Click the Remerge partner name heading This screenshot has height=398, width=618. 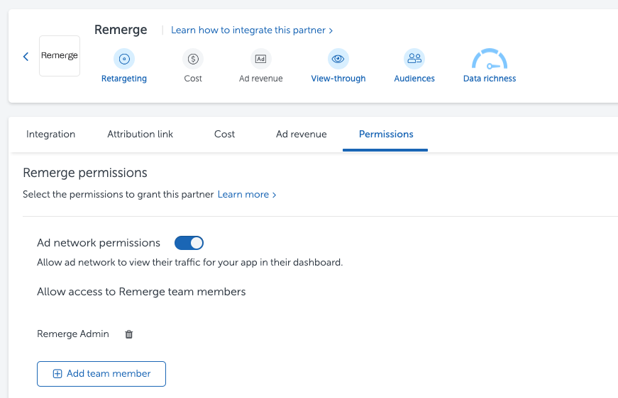(121, 30)
